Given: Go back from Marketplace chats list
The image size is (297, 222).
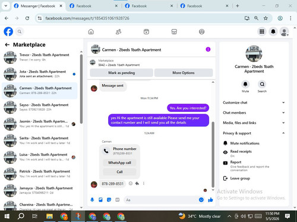Looking at the screenshot, I should point(7,45).
